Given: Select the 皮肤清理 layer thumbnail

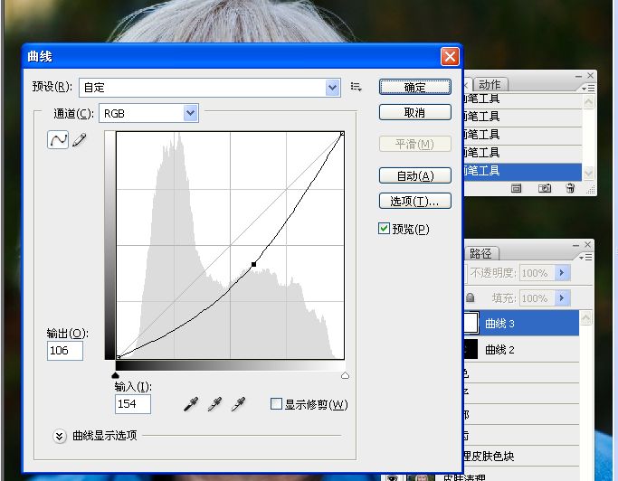Looking at the screenshot, I should click(421, 477).
